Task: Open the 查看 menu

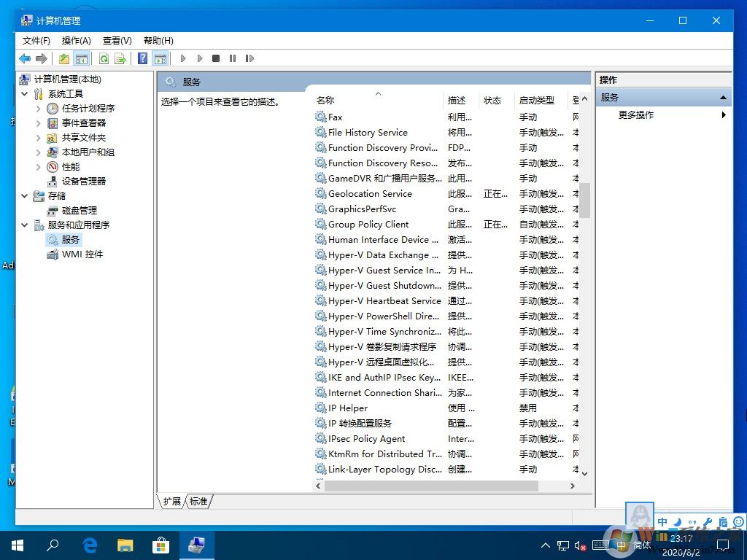Action: (117, 41)
